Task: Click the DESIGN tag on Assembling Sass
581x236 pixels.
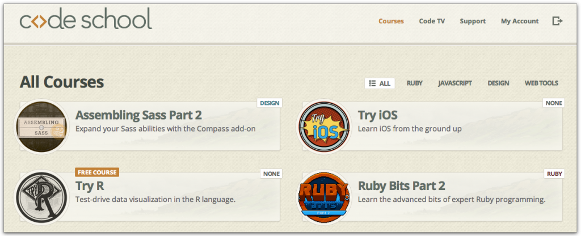Action: pyautogui.click(x=270, y=103)
